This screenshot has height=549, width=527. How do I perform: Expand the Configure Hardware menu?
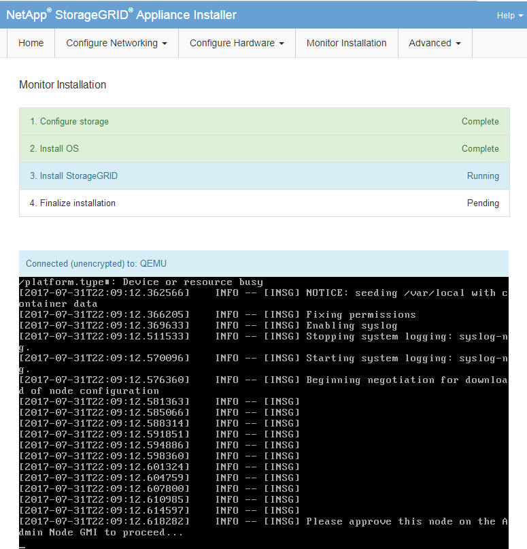pyautogui.click(x=237, y=43)
